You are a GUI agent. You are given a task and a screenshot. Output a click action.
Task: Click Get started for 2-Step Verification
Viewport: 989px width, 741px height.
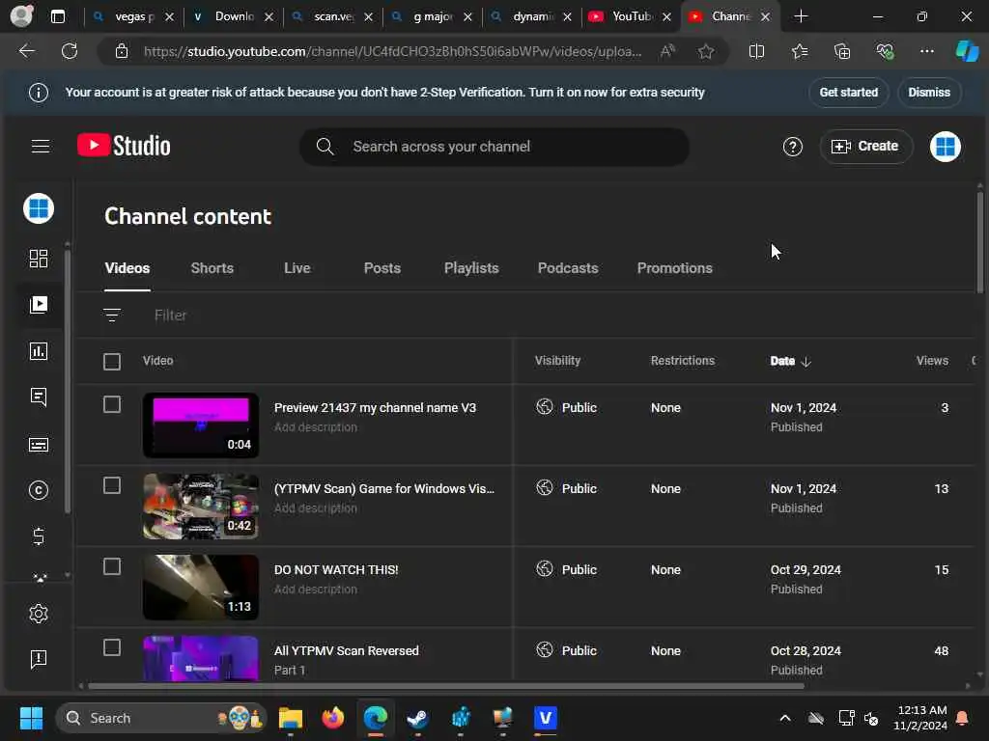848,92
